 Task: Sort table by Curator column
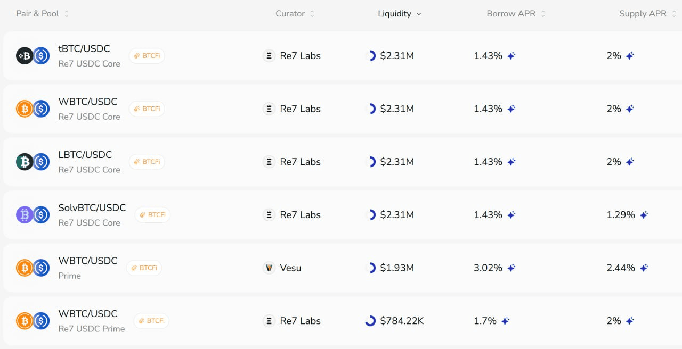click(295, 14)
